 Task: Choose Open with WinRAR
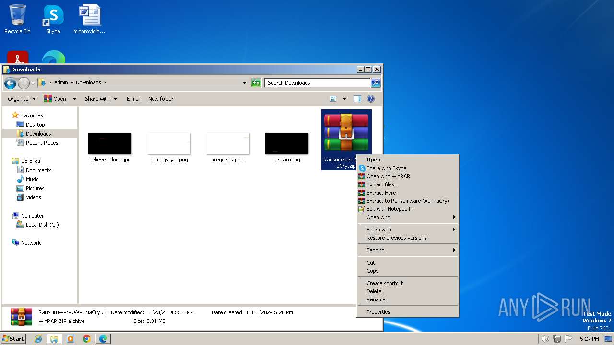[x=408, y=176]
